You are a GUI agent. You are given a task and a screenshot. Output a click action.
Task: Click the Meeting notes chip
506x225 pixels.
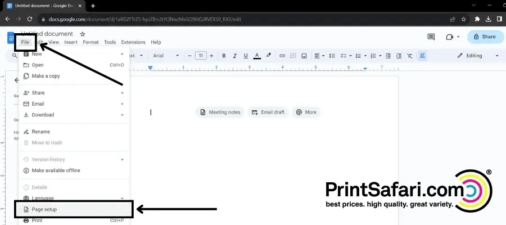tap(220, 112)
